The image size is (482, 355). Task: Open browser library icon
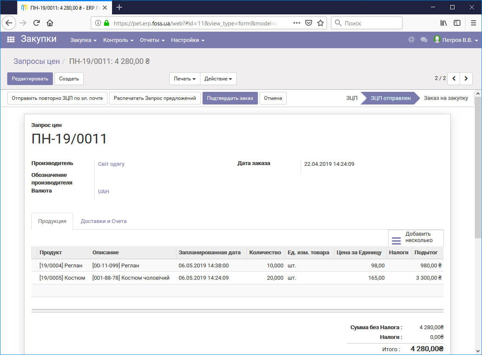[x=444, y=23]
